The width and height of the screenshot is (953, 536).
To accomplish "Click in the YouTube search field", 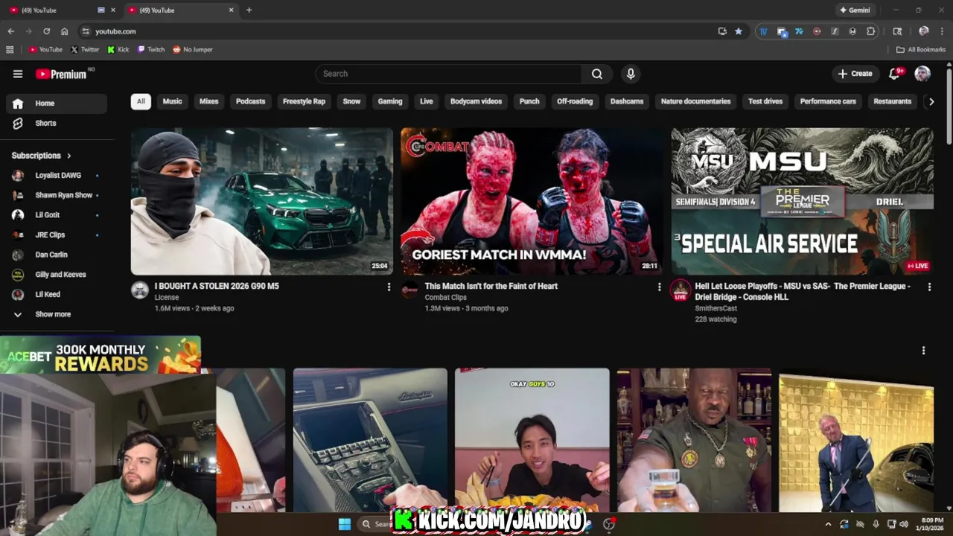I will 449,74.
